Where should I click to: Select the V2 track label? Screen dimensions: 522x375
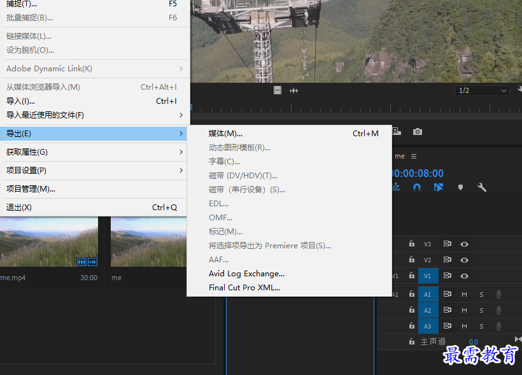tap(427, 260)
